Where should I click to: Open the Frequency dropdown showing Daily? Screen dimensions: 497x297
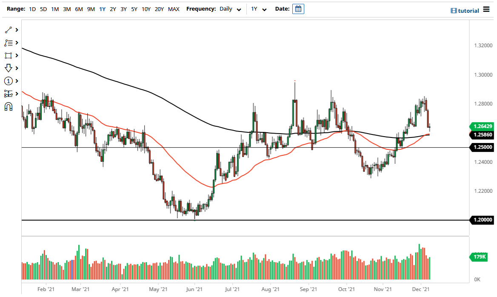click(230, 9)
